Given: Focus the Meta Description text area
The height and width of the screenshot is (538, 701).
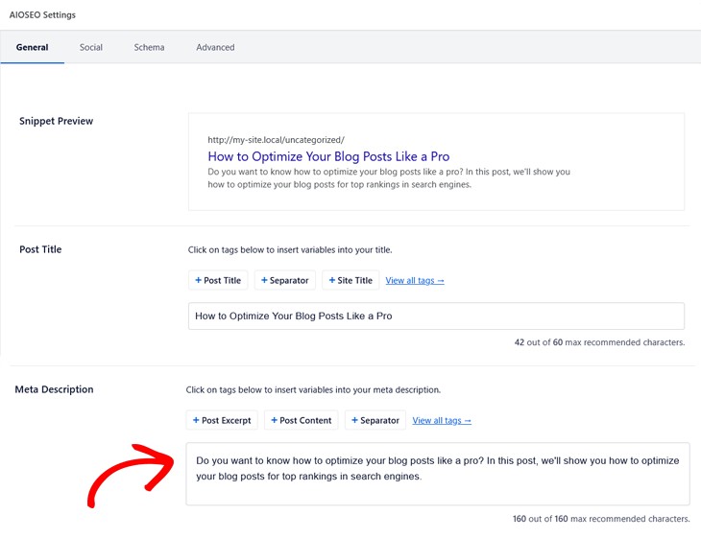Looking at the screenshot, I should click(x=437, y=473).
